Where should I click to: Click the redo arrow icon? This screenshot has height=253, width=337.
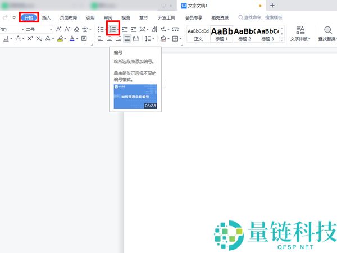click(6, 17)
